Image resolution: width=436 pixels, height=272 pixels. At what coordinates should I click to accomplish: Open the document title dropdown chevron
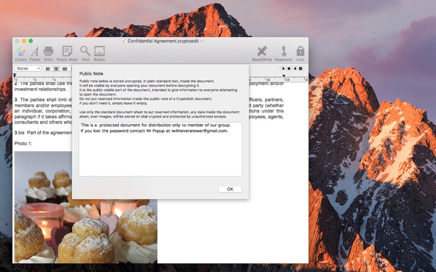tap(202, 41)
